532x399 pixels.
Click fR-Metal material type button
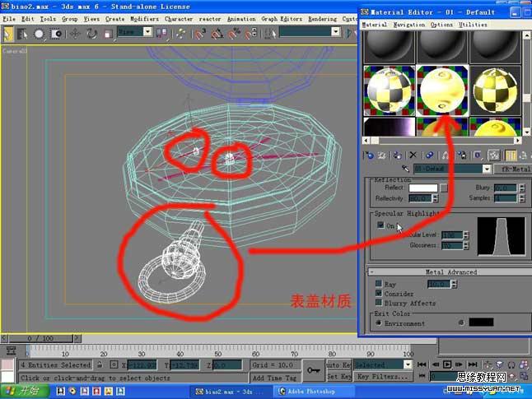[x=513, y=169]
